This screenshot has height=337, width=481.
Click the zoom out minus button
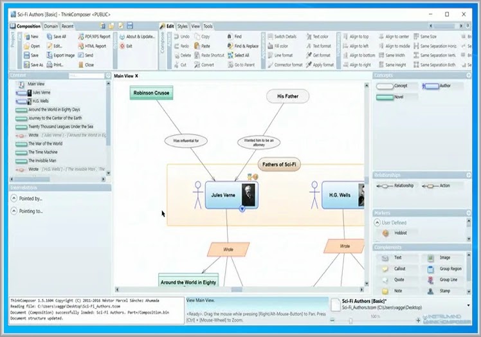pos(332,321)
